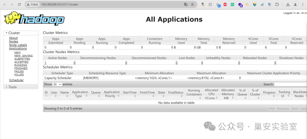The width and height of the screenshot is (307, 139).
Task: Click the Decommissioning Nodes count link
Action: click(74, 63)
